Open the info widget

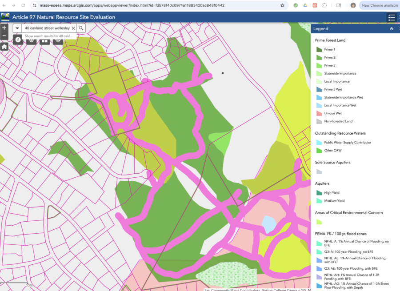(x=19, y=40)
